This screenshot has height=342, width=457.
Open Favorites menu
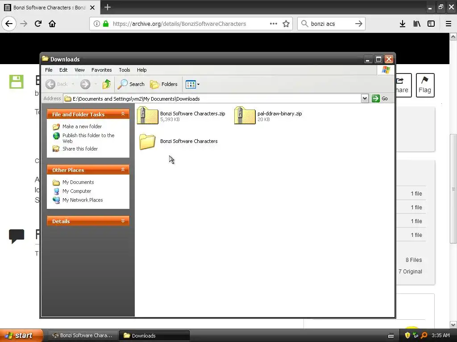pos(101,70)
